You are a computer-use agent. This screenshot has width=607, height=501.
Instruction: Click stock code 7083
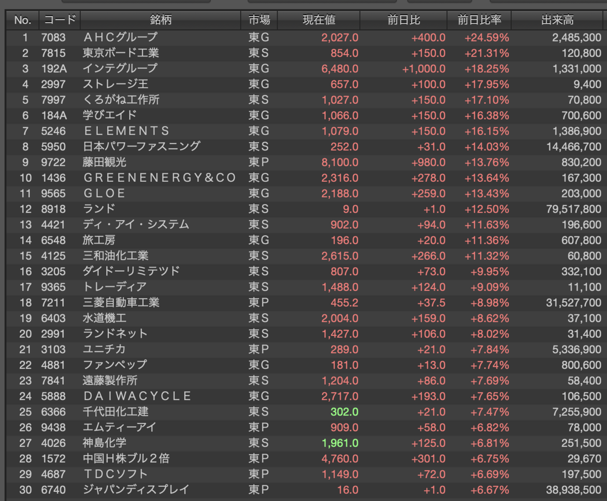point(54,37)
